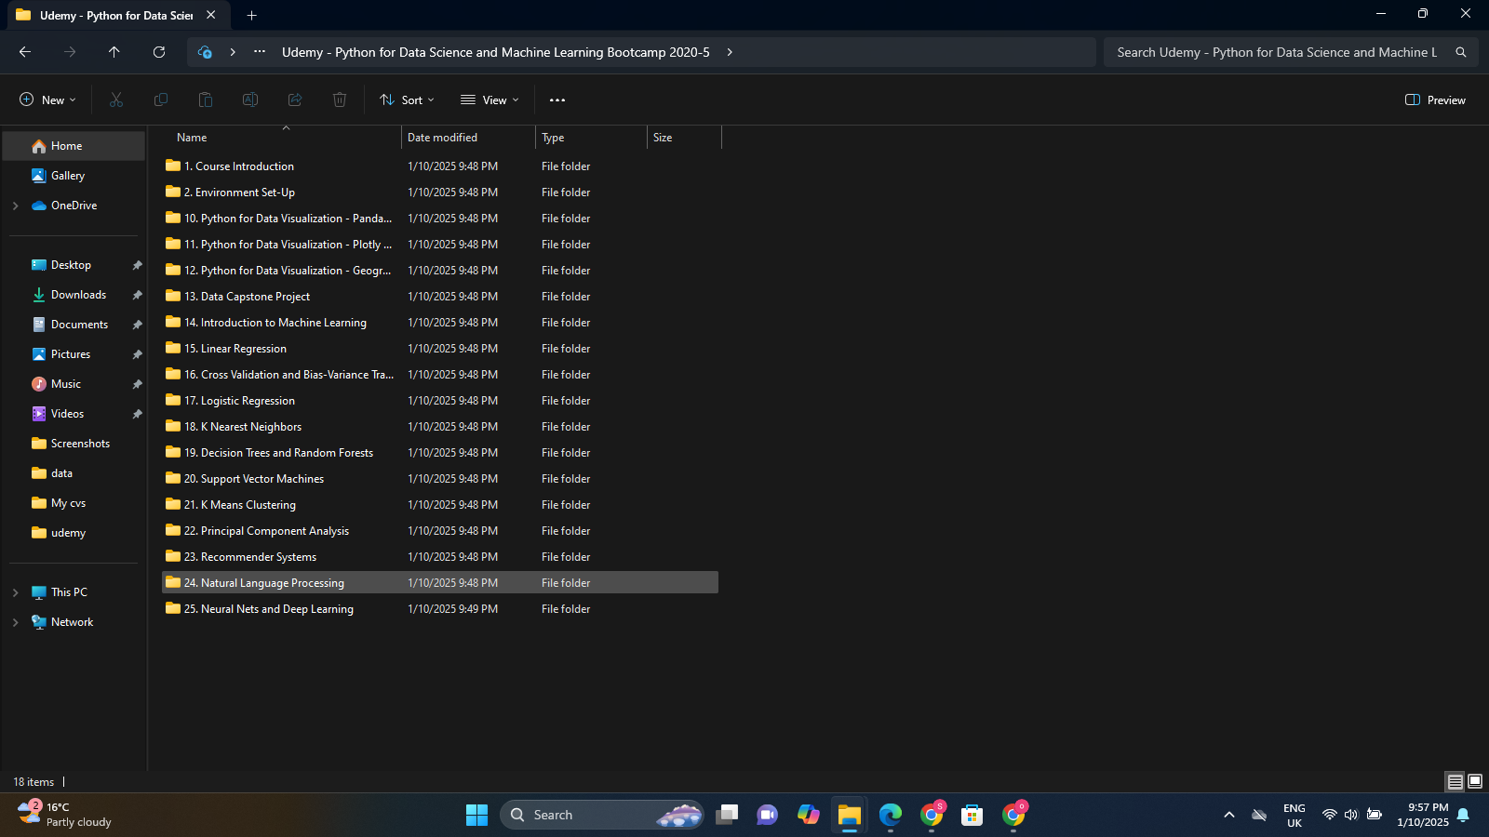Open the Sort dropdown menu
The image size is (1489, 837).
[x=407, y=100]
